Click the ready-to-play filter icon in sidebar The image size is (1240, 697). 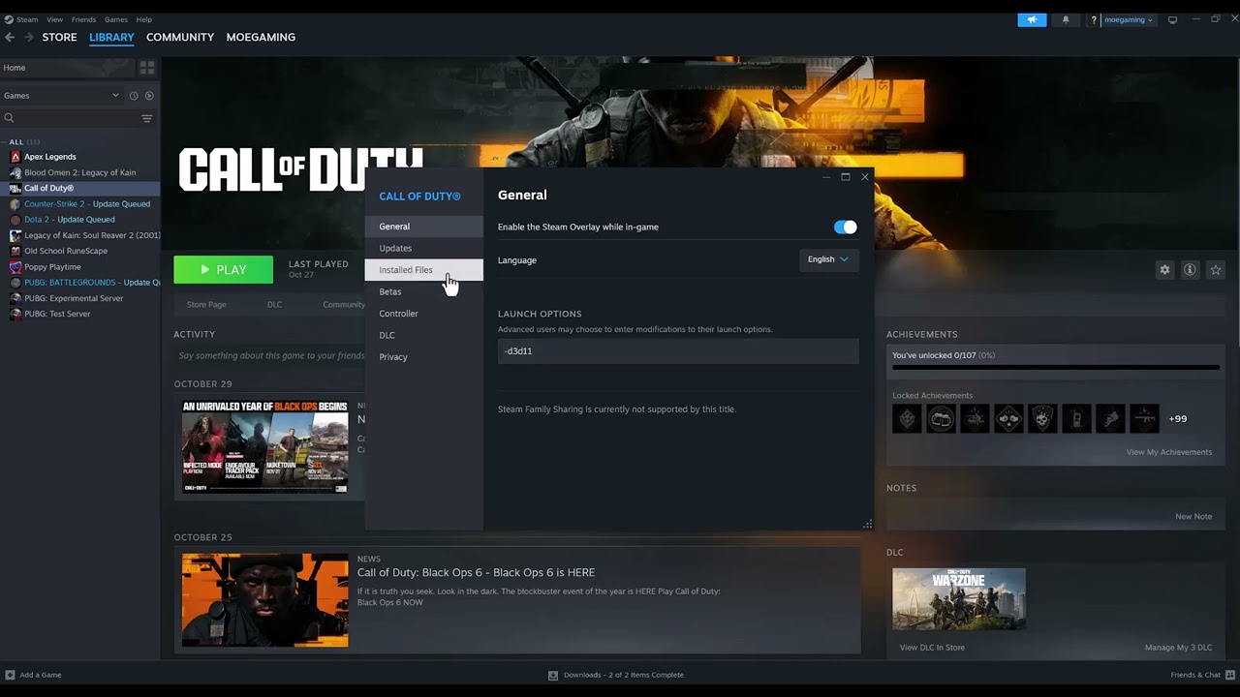[149, 96]
